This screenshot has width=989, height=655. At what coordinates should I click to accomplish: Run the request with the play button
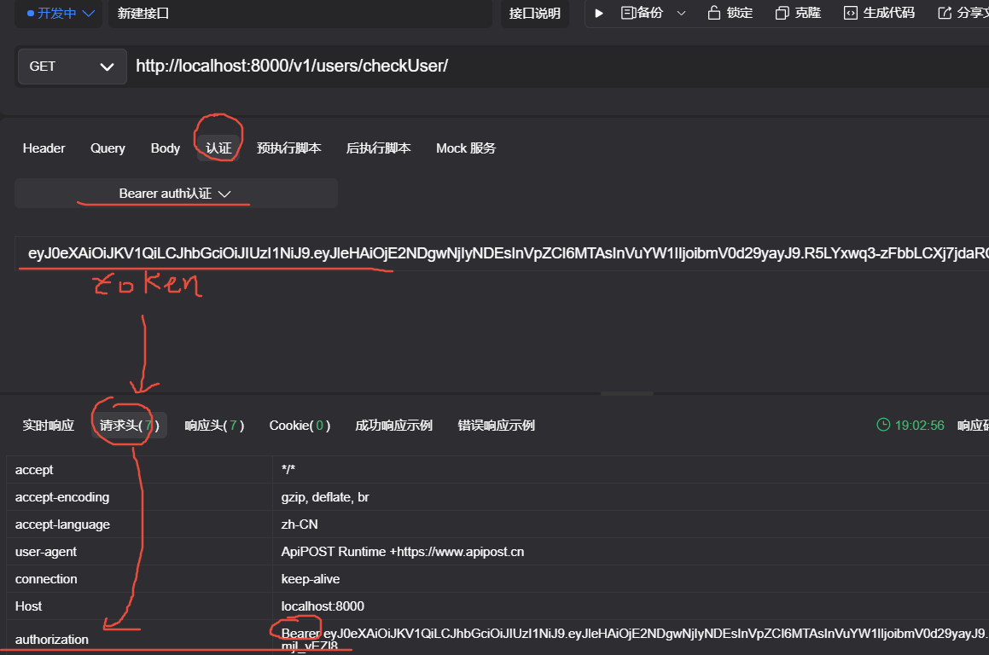(598, 13)
